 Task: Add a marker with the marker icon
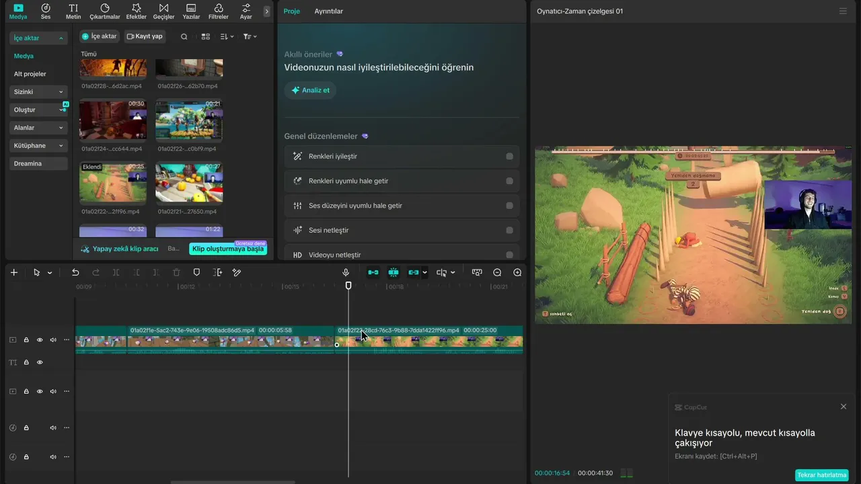tap(196, 272)
